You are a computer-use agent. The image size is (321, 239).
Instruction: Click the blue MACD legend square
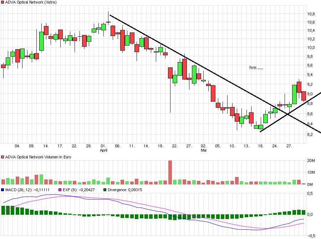click(2, 190)
